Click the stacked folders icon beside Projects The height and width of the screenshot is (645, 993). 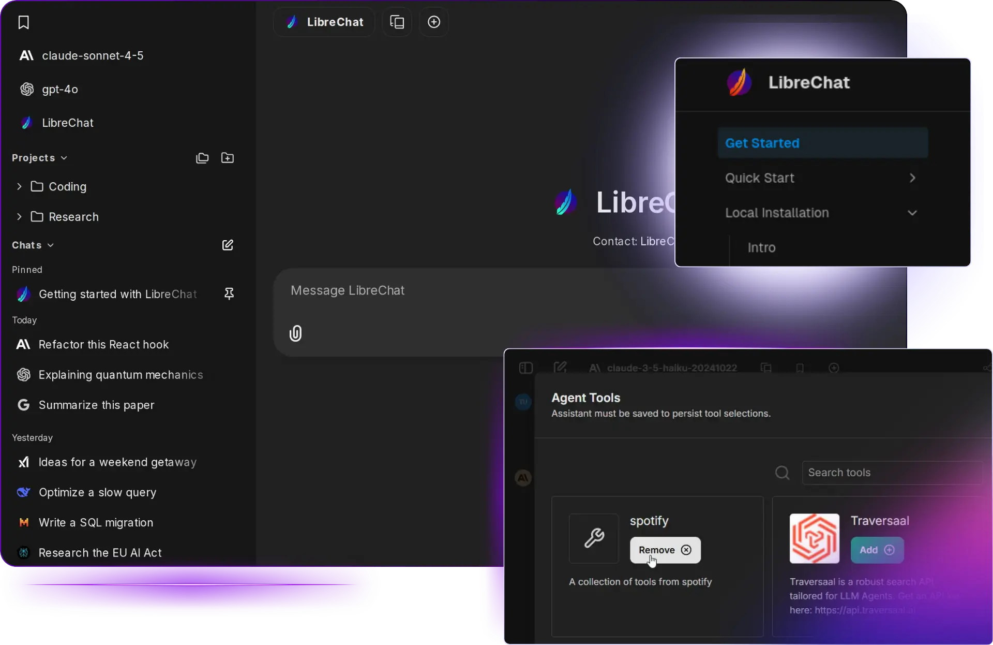202,158
